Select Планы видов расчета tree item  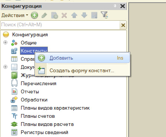point(47,124)
